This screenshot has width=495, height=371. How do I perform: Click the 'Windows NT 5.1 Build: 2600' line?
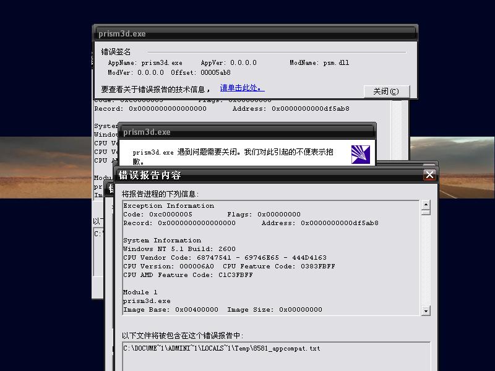click(179, 249)
